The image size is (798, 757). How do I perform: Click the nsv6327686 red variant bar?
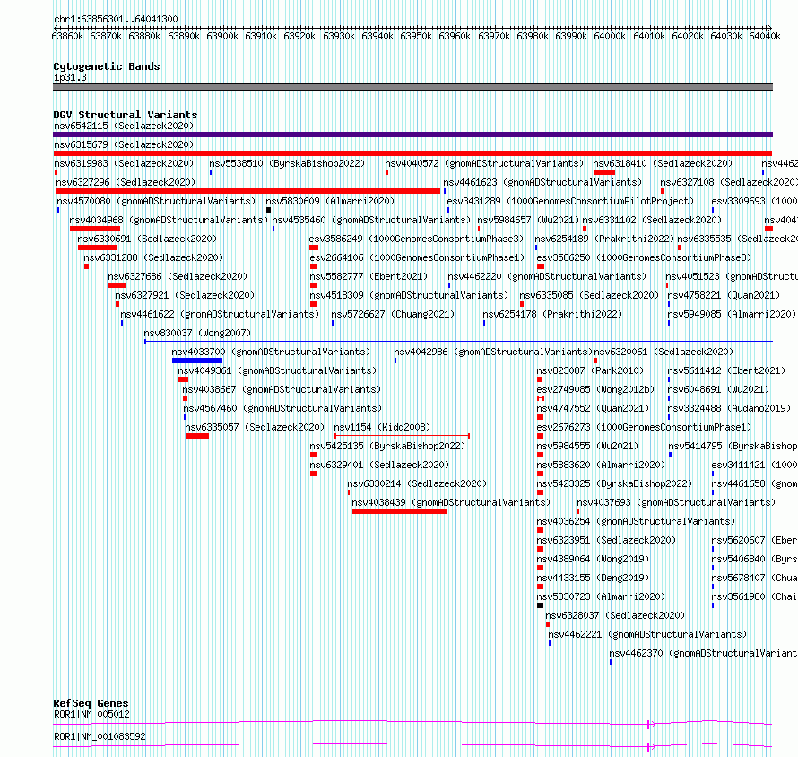pos(117,285)
